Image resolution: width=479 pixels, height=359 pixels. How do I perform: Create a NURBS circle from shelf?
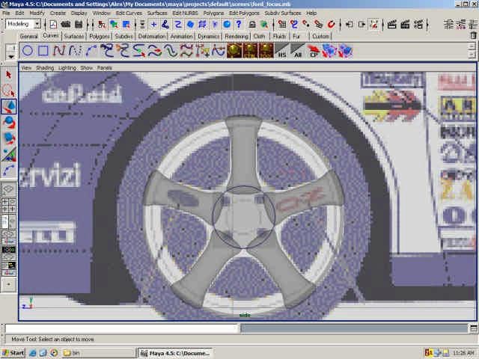point(27,51)
